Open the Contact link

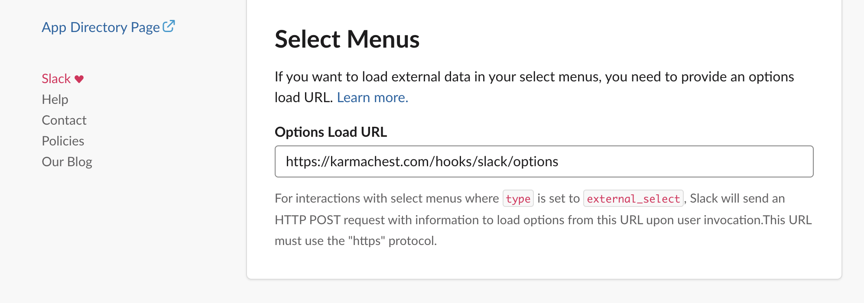[x=64, y=120]
